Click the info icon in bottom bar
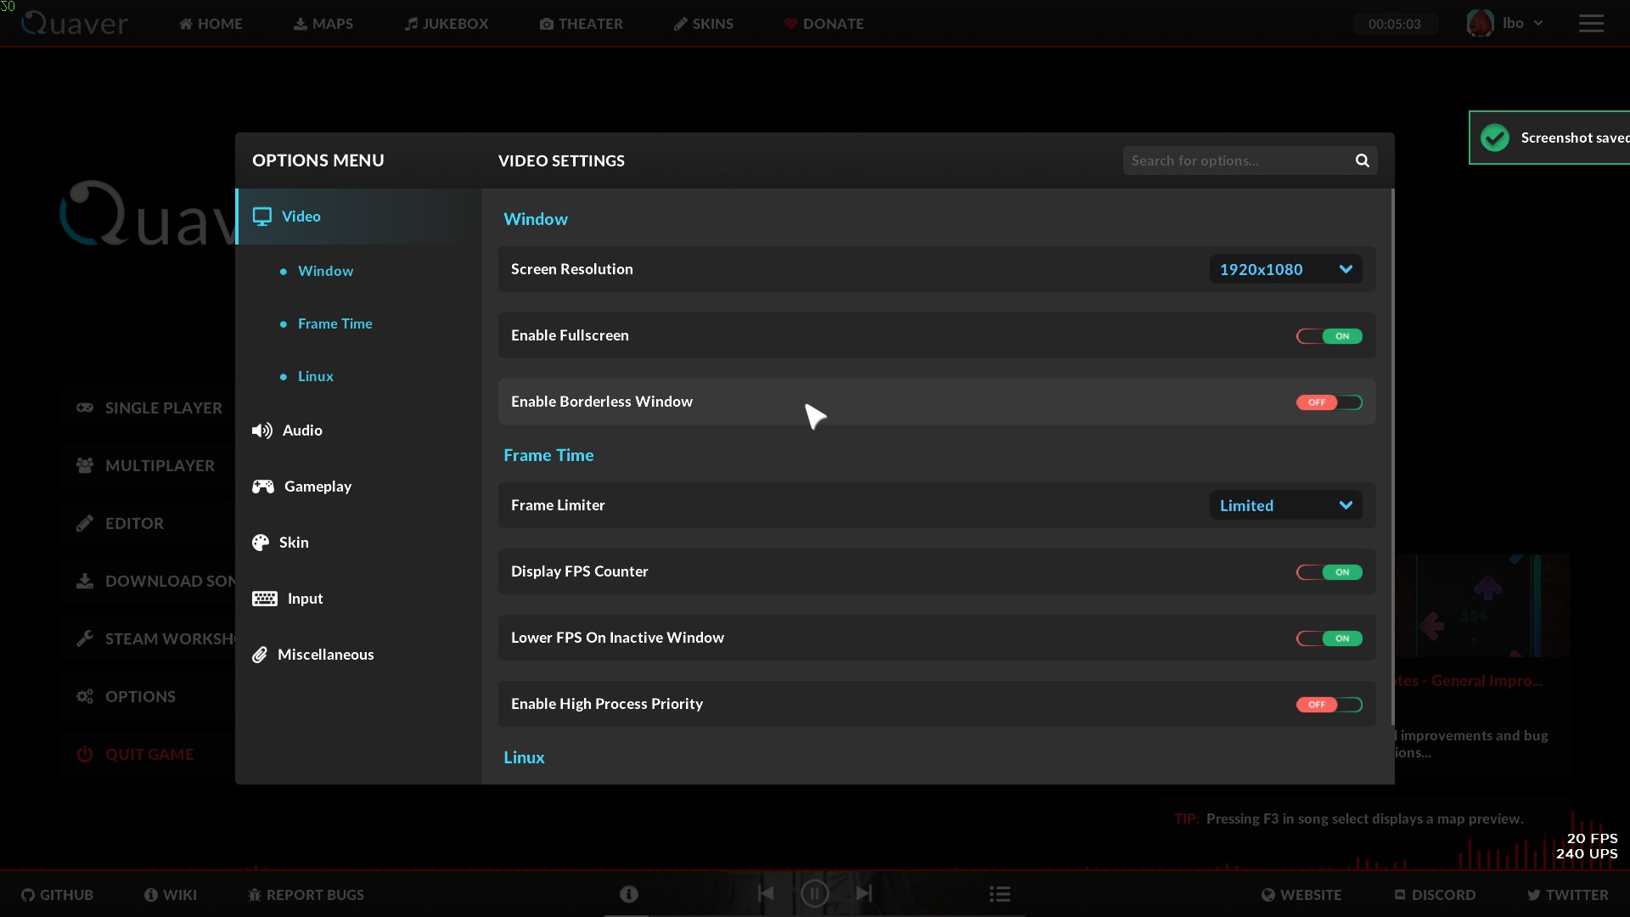 [628, 894]
